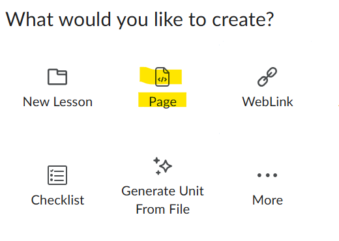Expand options via the "More" label

(x=267, y=200)
